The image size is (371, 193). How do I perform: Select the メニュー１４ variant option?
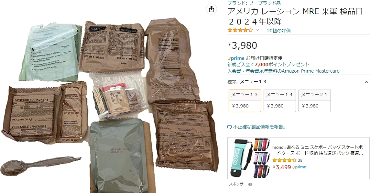[280, 100]
